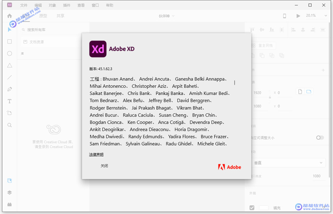Click the Distribute Vertically icon
This screenshot has height=214, width=333.
pos(281,30)
